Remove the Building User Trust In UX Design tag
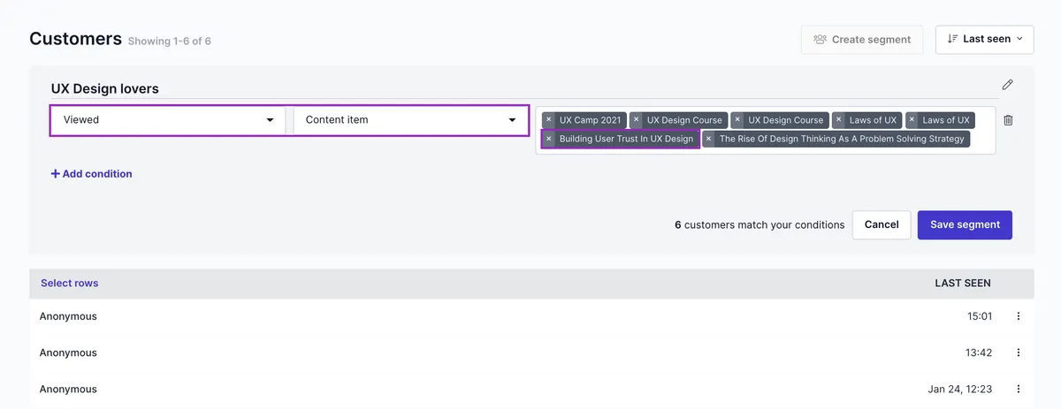This screenshot has width=1061, height=409. [548, 139]
